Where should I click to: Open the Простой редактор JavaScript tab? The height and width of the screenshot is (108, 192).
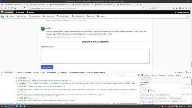tap(96, 72)
